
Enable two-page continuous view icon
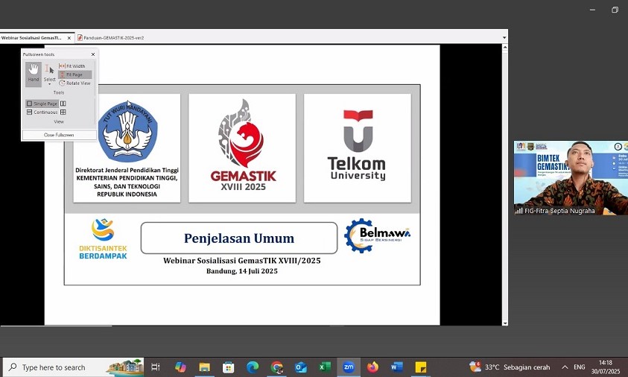(63, 113)
